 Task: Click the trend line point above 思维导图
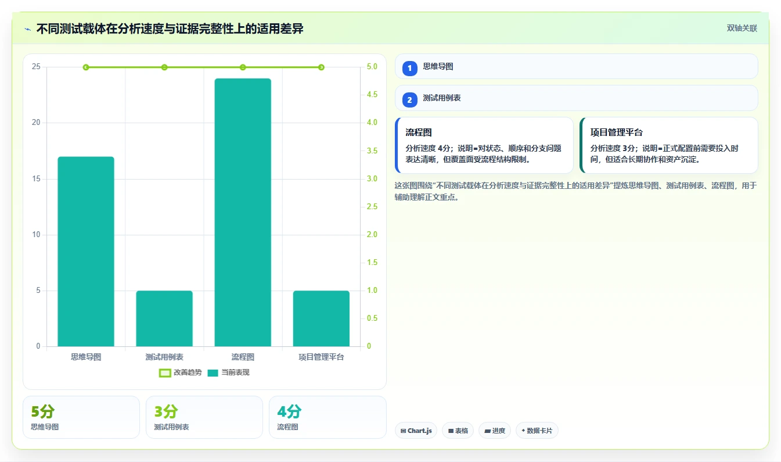86,67
